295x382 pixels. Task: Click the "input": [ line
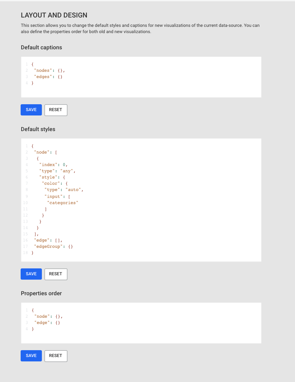pos(57,197)
